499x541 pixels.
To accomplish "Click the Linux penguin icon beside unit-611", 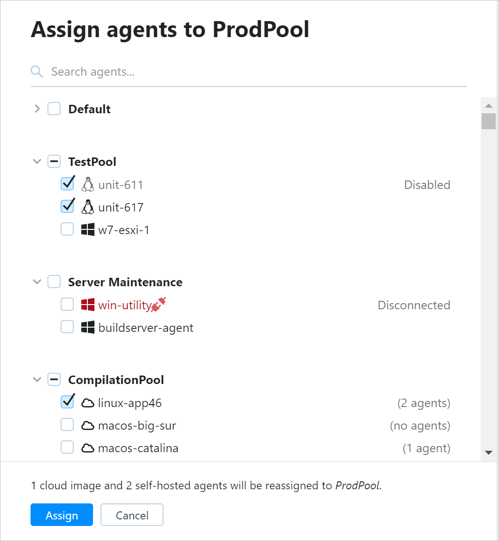I will [88, 184].
